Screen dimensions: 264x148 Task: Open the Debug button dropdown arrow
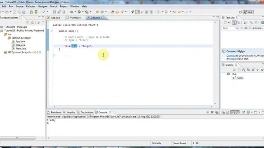click(75, 12)
